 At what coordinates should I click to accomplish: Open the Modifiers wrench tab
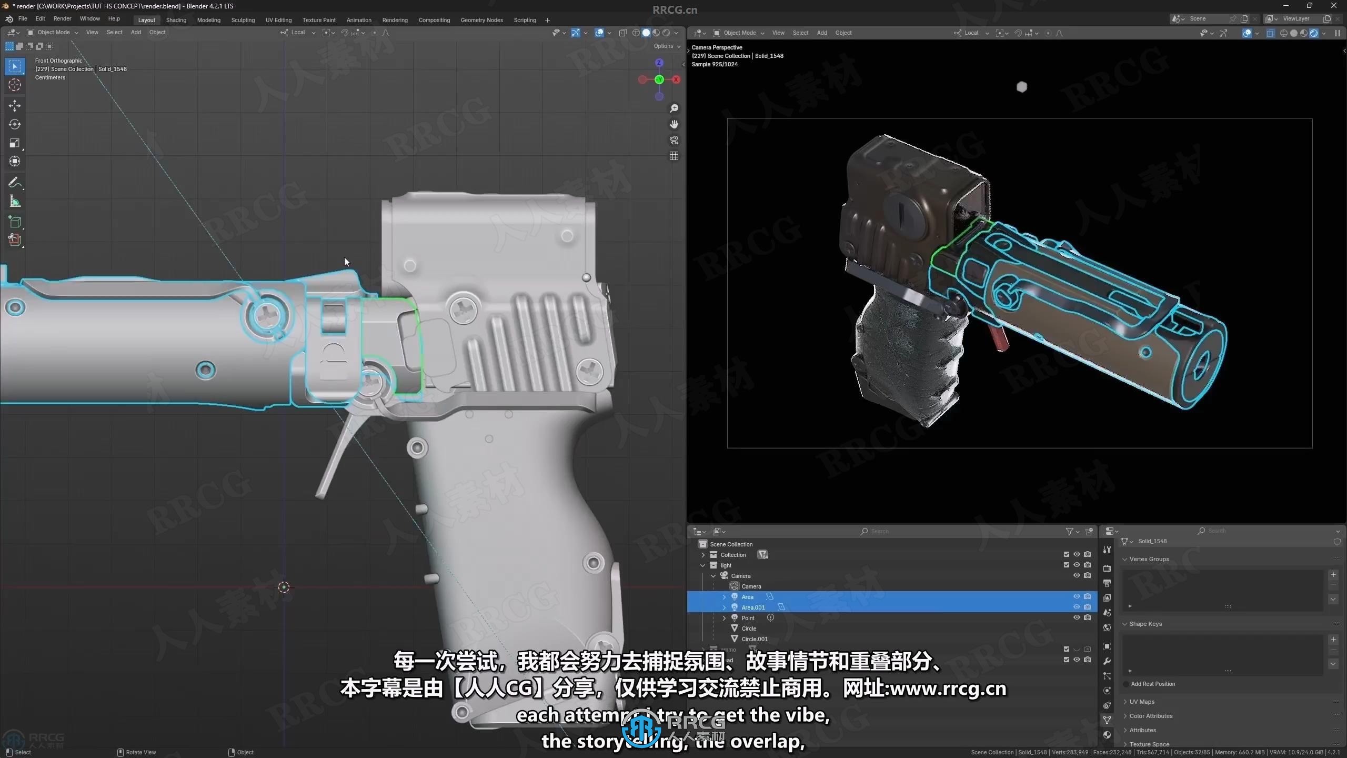(1107, 661)
